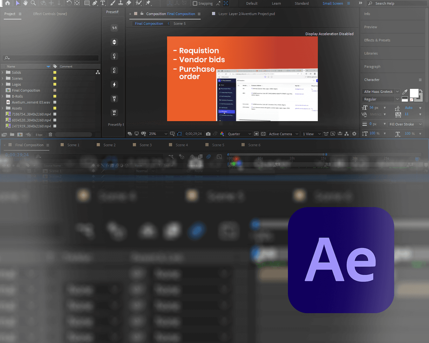
Task: Open the 1 View layout dropdown
Action: point(312,134)
